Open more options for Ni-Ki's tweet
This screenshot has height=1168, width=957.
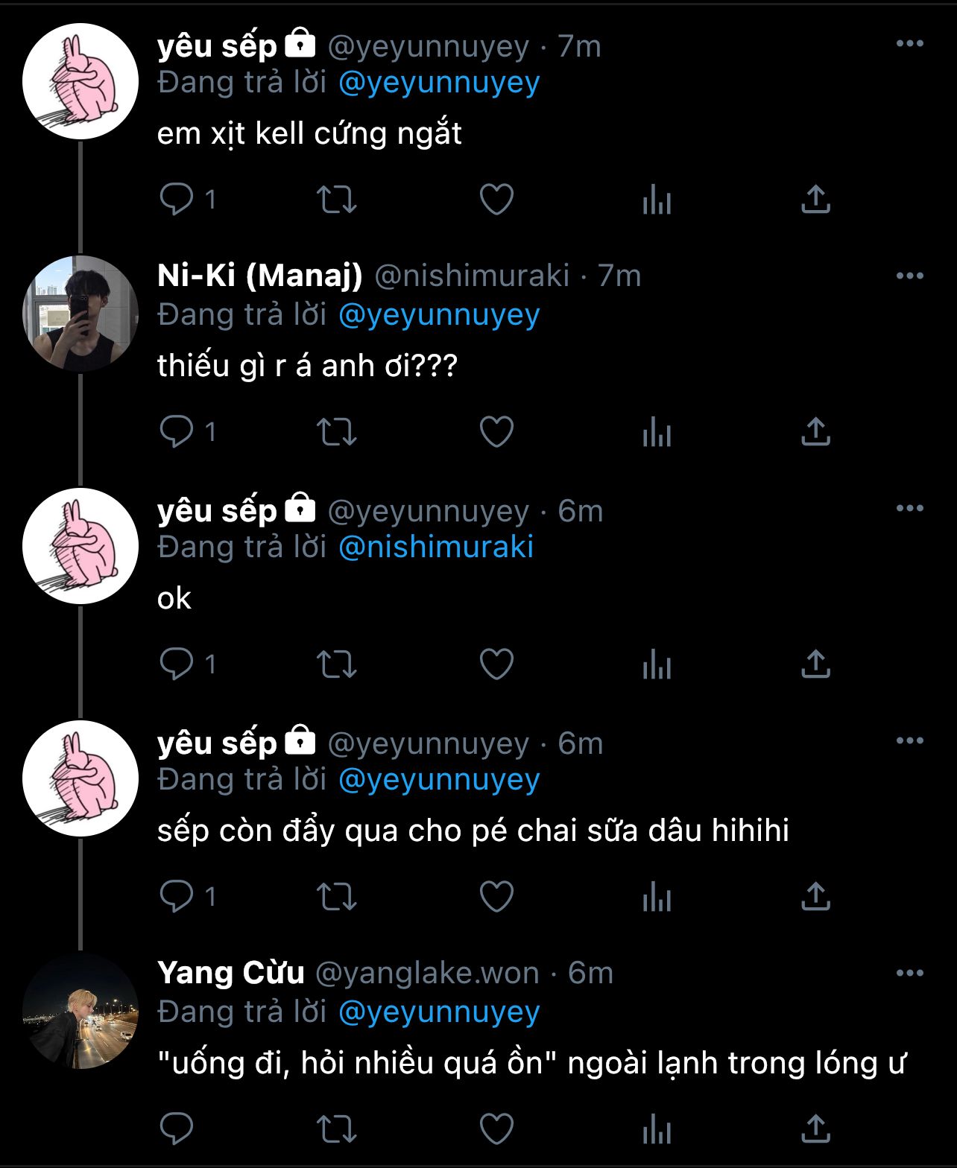click(909, 276)
